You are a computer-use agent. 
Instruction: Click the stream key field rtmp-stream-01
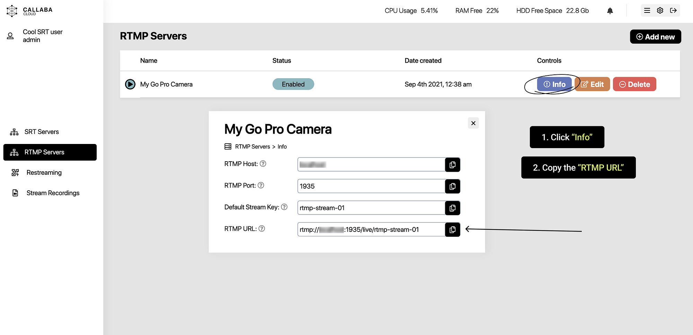371,208
